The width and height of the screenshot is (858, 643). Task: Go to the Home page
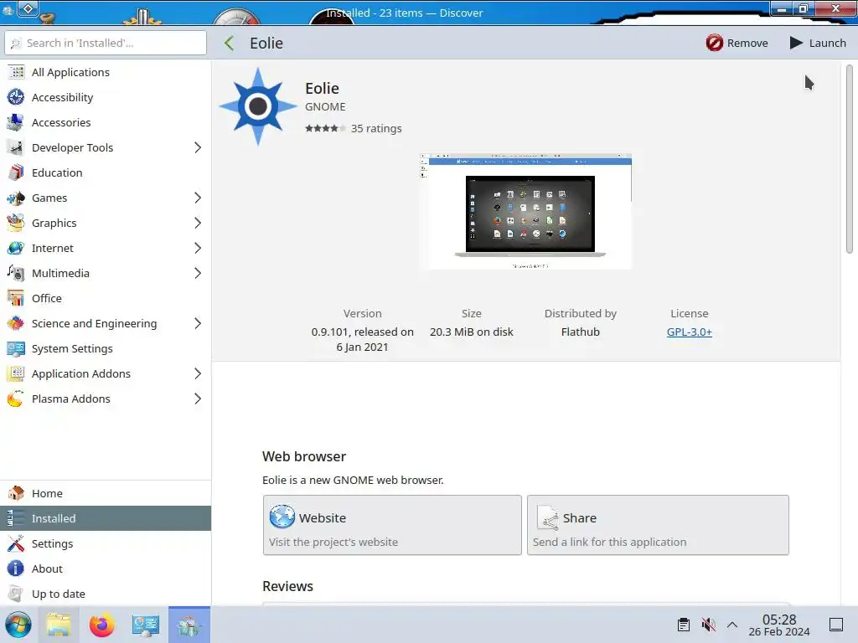pyautogui.click(x=106, y=493)
